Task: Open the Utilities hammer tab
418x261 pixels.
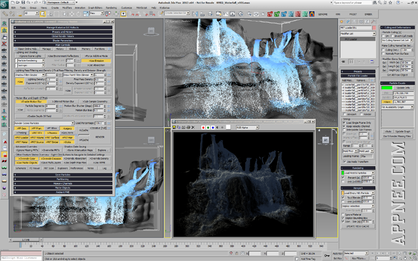Action: (x=373, y=21)
